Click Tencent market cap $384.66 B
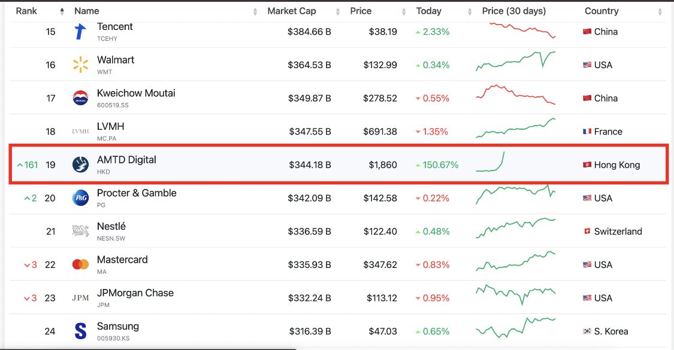Image resolution: width=674 pixels, height=350 pixels. pos(310,32)
